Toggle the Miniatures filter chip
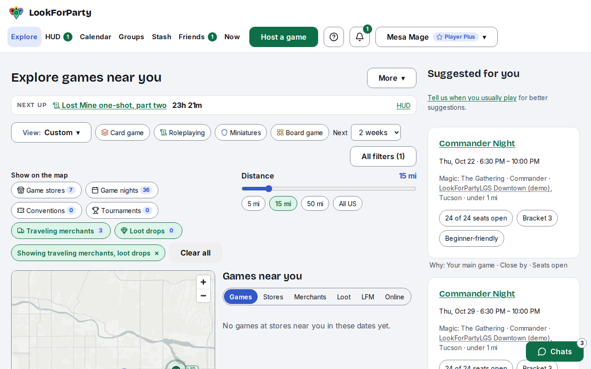This screenshot has height=369, width=591. pyautogui.click(x=241, y=132)
